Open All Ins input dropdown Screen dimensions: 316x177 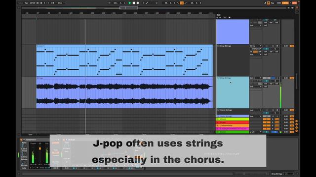pos(256,46)
